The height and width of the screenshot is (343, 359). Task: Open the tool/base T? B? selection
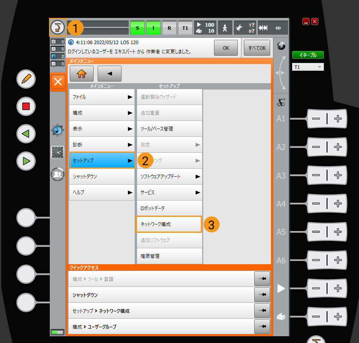(x=245, y=28)
